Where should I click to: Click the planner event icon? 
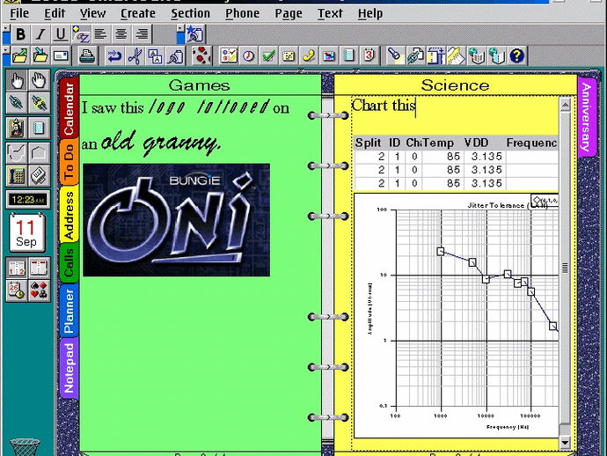click(329, 55)
